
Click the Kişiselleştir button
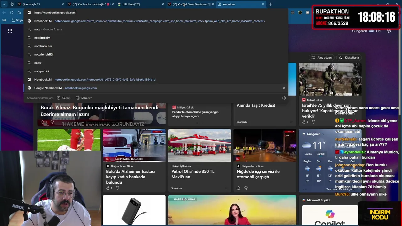349,57
